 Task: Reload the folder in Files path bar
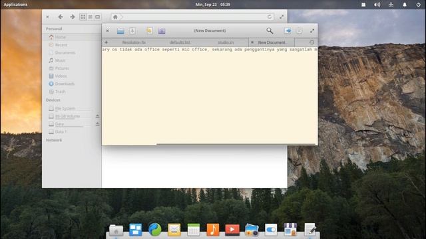pyautogui.click(x=269, y=17)
